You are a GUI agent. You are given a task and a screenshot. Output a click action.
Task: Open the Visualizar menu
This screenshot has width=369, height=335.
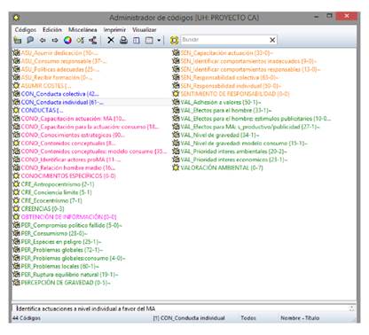click(x=144, y=29)
